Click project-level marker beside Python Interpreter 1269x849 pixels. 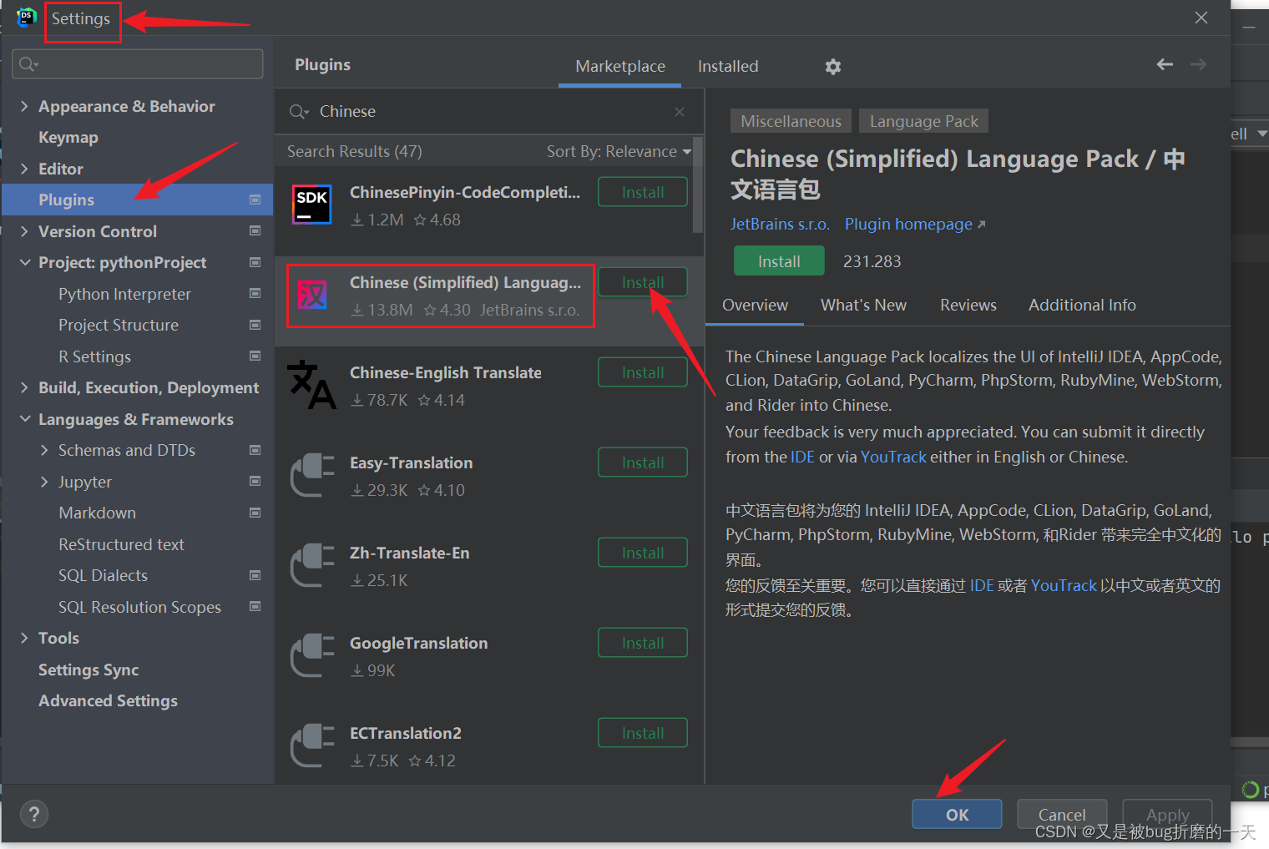coord(255,293)
